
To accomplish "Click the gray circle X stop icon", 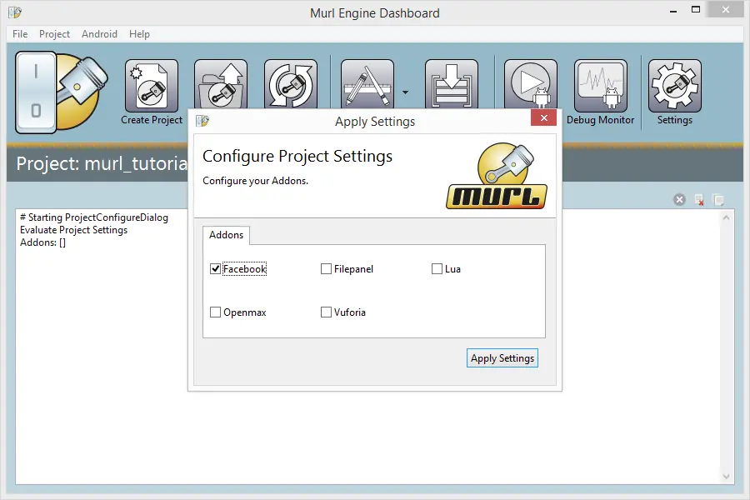I will [679, 199].
